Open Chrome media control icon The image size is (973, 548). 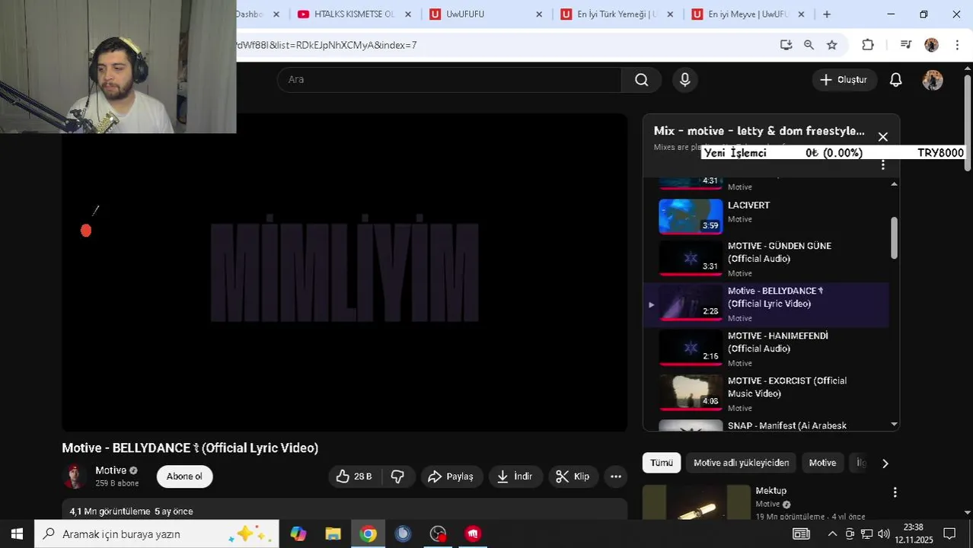click(905, 45)
